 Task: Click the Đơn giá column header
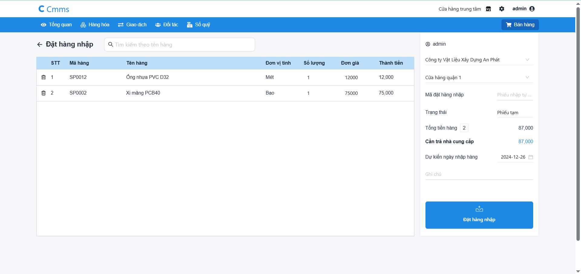click(x=350, y=63)
